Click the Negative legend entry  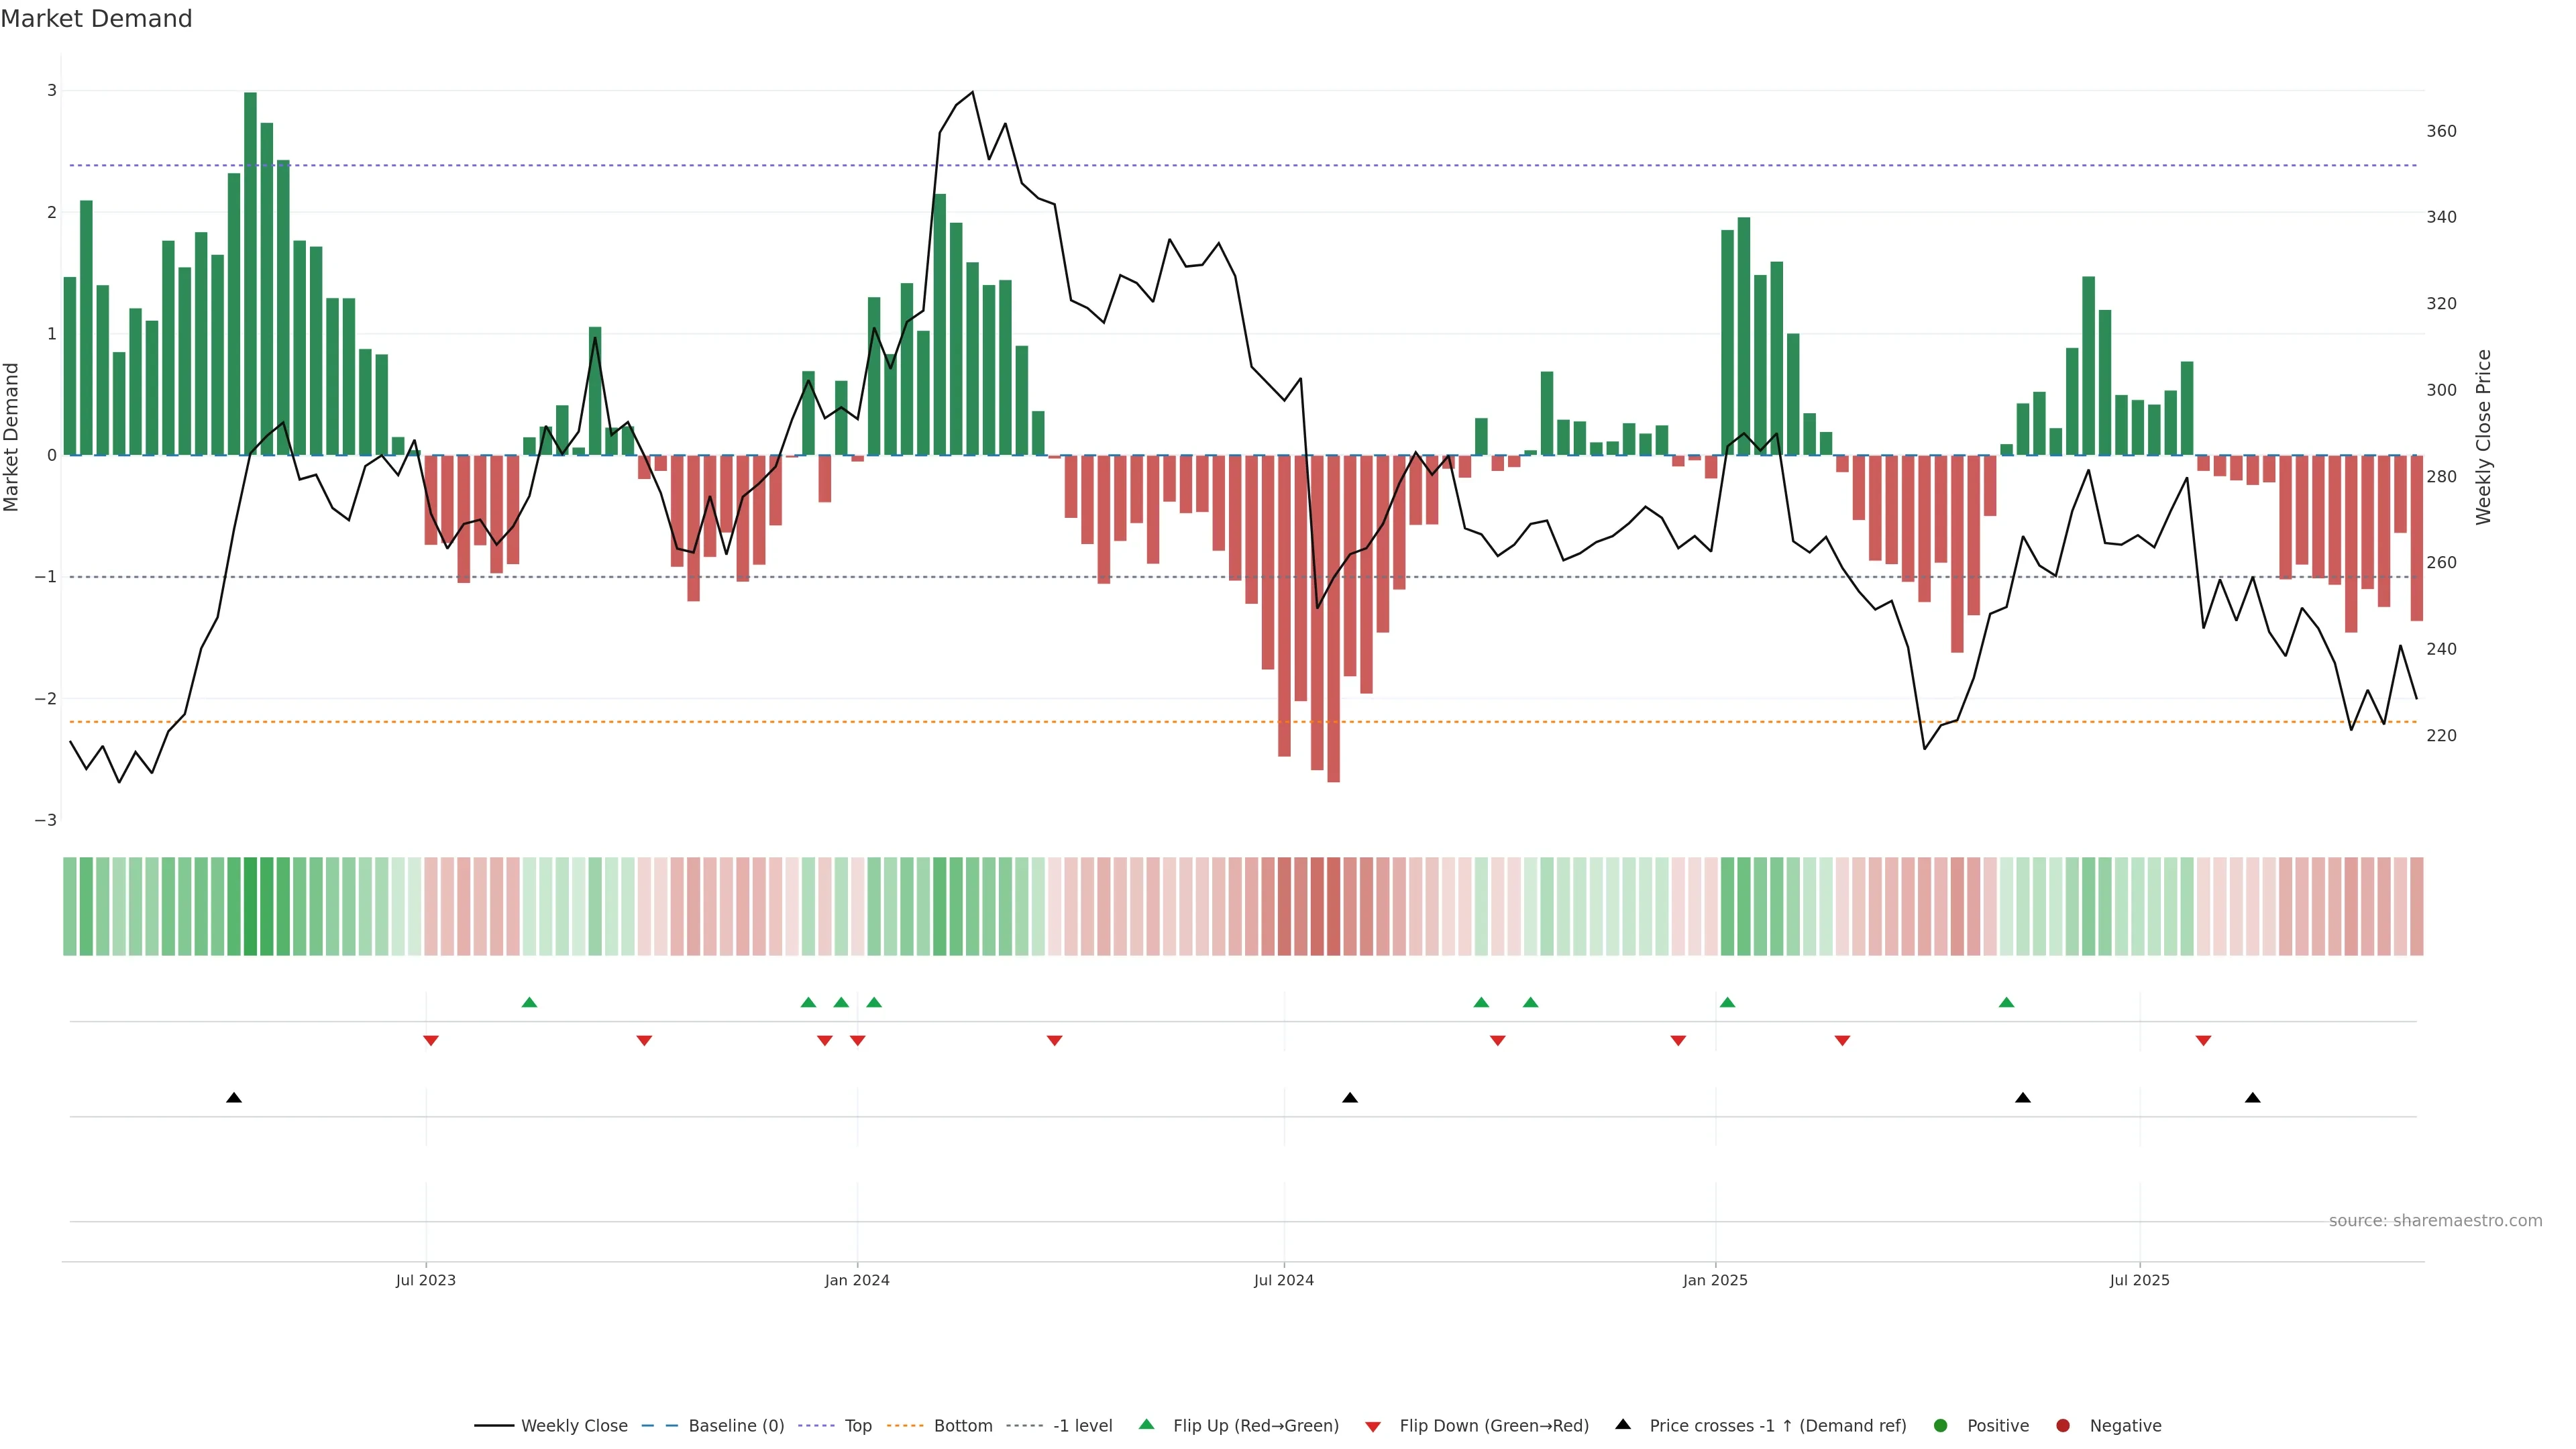[2125, 1425]
